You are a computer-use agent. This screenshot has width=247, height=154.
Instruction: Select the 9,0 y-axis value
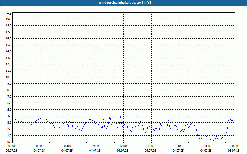10,83
